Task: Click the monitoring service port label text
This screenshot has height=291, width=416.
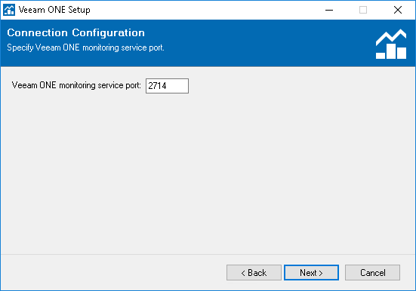Action: click(76, 85)
